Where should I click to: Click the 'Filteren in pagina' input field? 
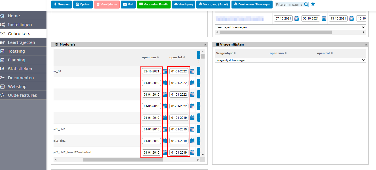tap(289, 5)
